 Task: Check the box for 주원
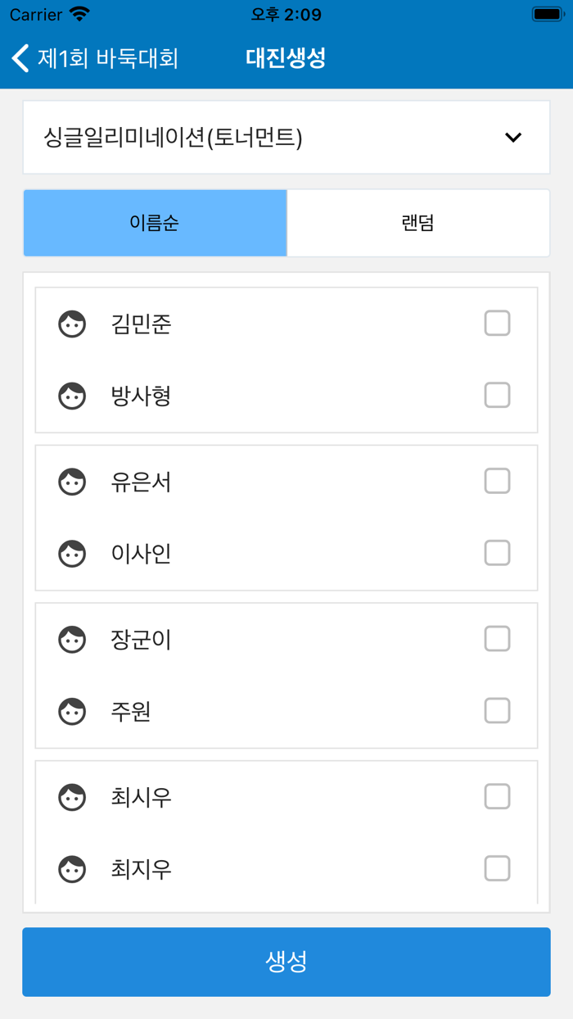point(497,711)
